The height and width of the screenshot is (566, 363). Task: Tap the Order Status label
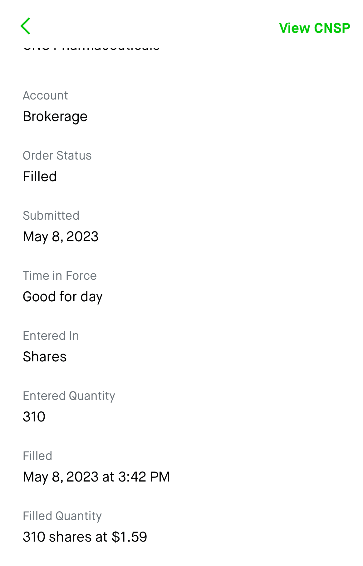point(57,156)
